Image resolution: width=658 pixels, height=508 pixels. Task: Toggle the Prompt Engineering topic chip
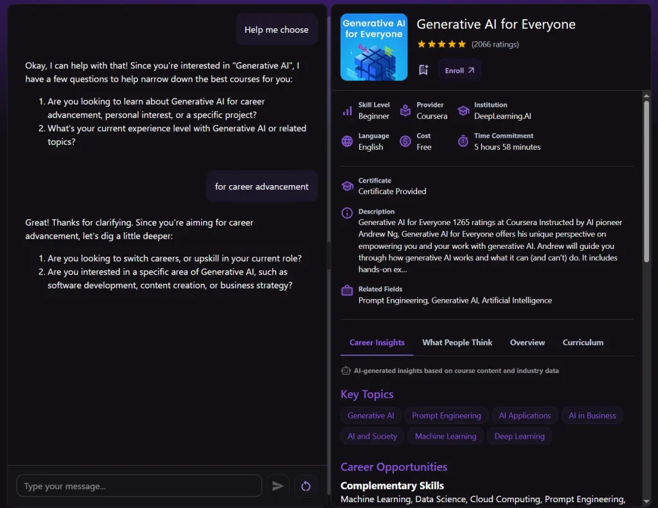point(446,415)
